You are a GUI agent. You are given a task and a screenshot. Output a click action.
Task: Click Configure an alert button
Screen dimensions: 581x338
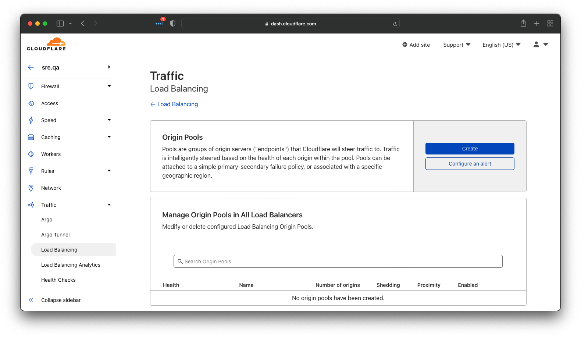[x=470, y=164]
